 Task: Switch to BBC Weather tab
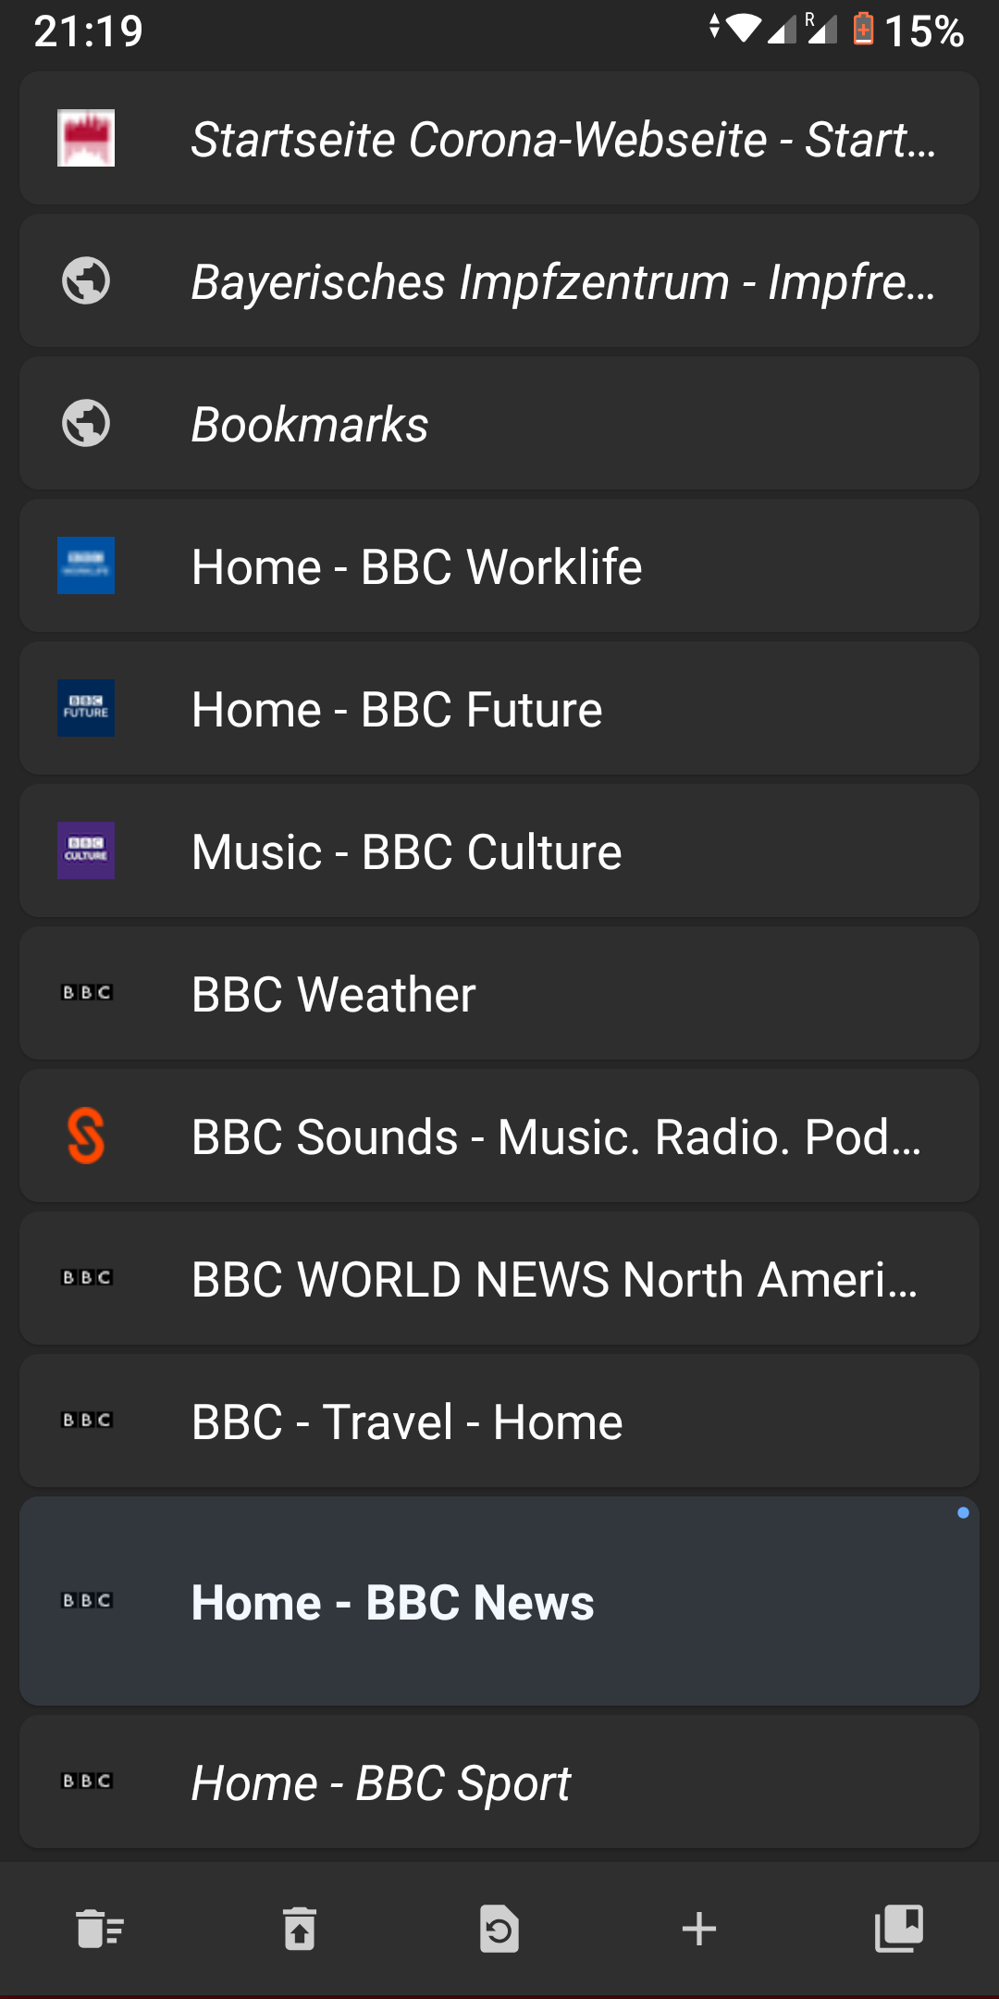pyautogui.click(x=499, y=994)
